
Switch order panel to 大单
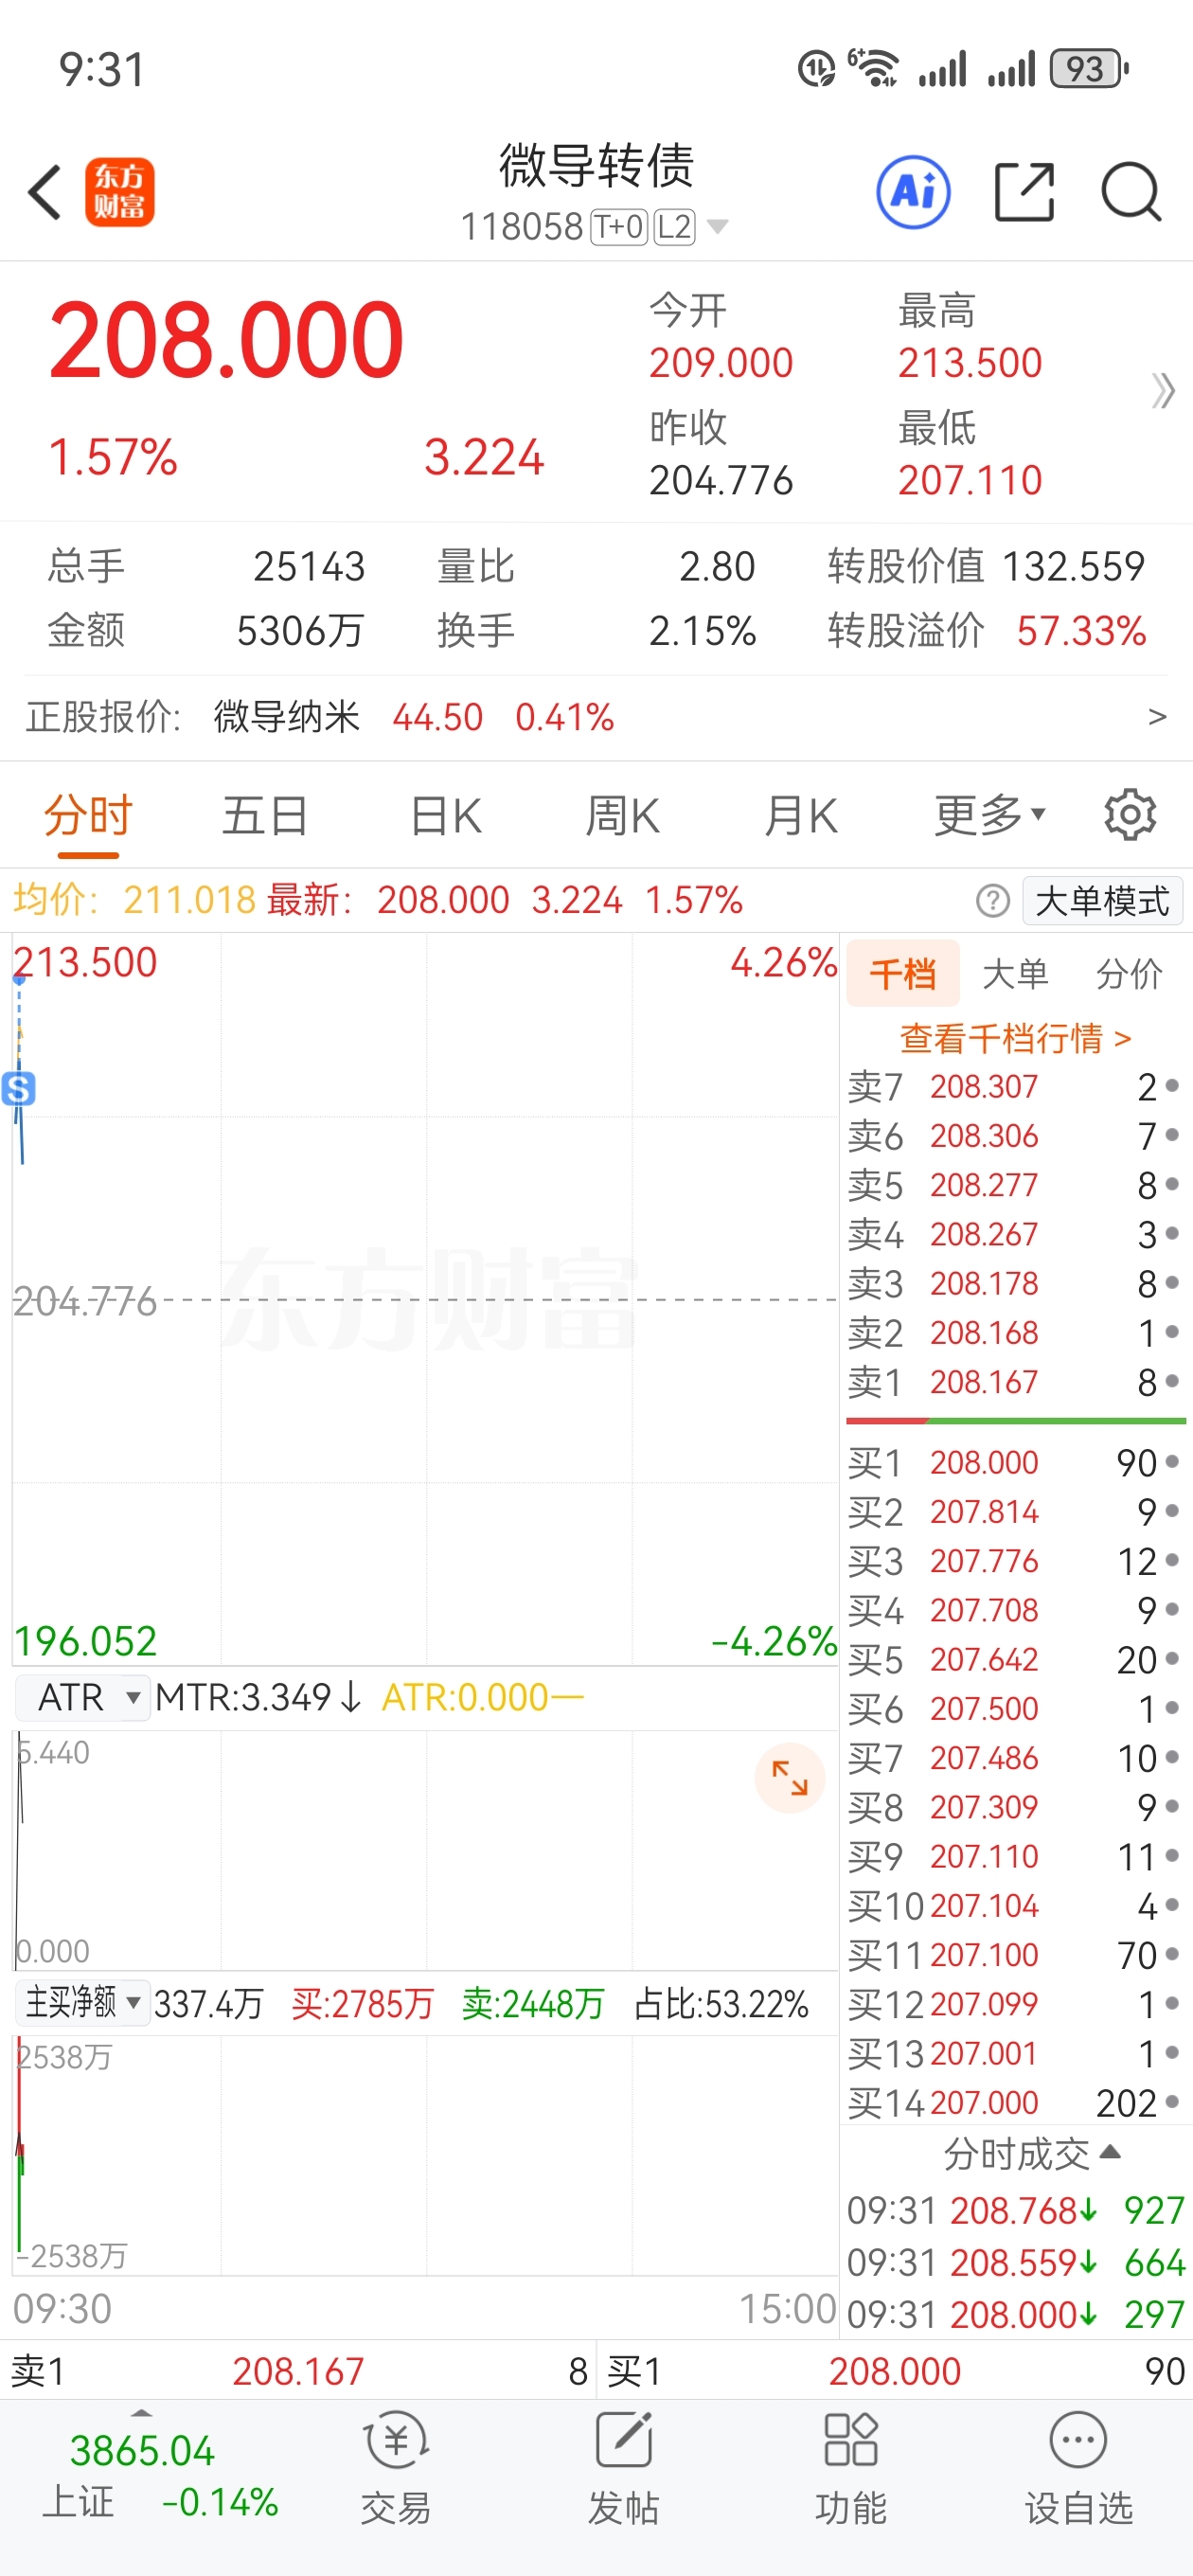[x=1015, y=973]
